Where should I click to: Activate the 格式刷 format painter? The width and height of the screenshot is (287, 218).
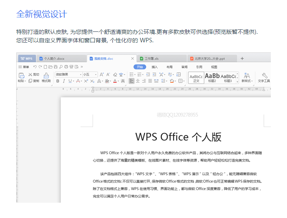(46, 77)
